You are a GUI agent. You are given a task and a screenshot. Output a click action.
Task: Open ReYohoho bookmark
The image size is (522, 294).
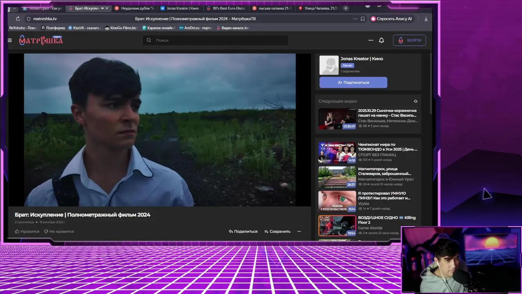23,28
